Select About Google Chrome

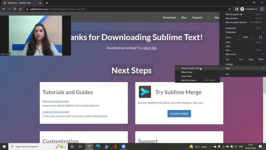tap(197, 68)
